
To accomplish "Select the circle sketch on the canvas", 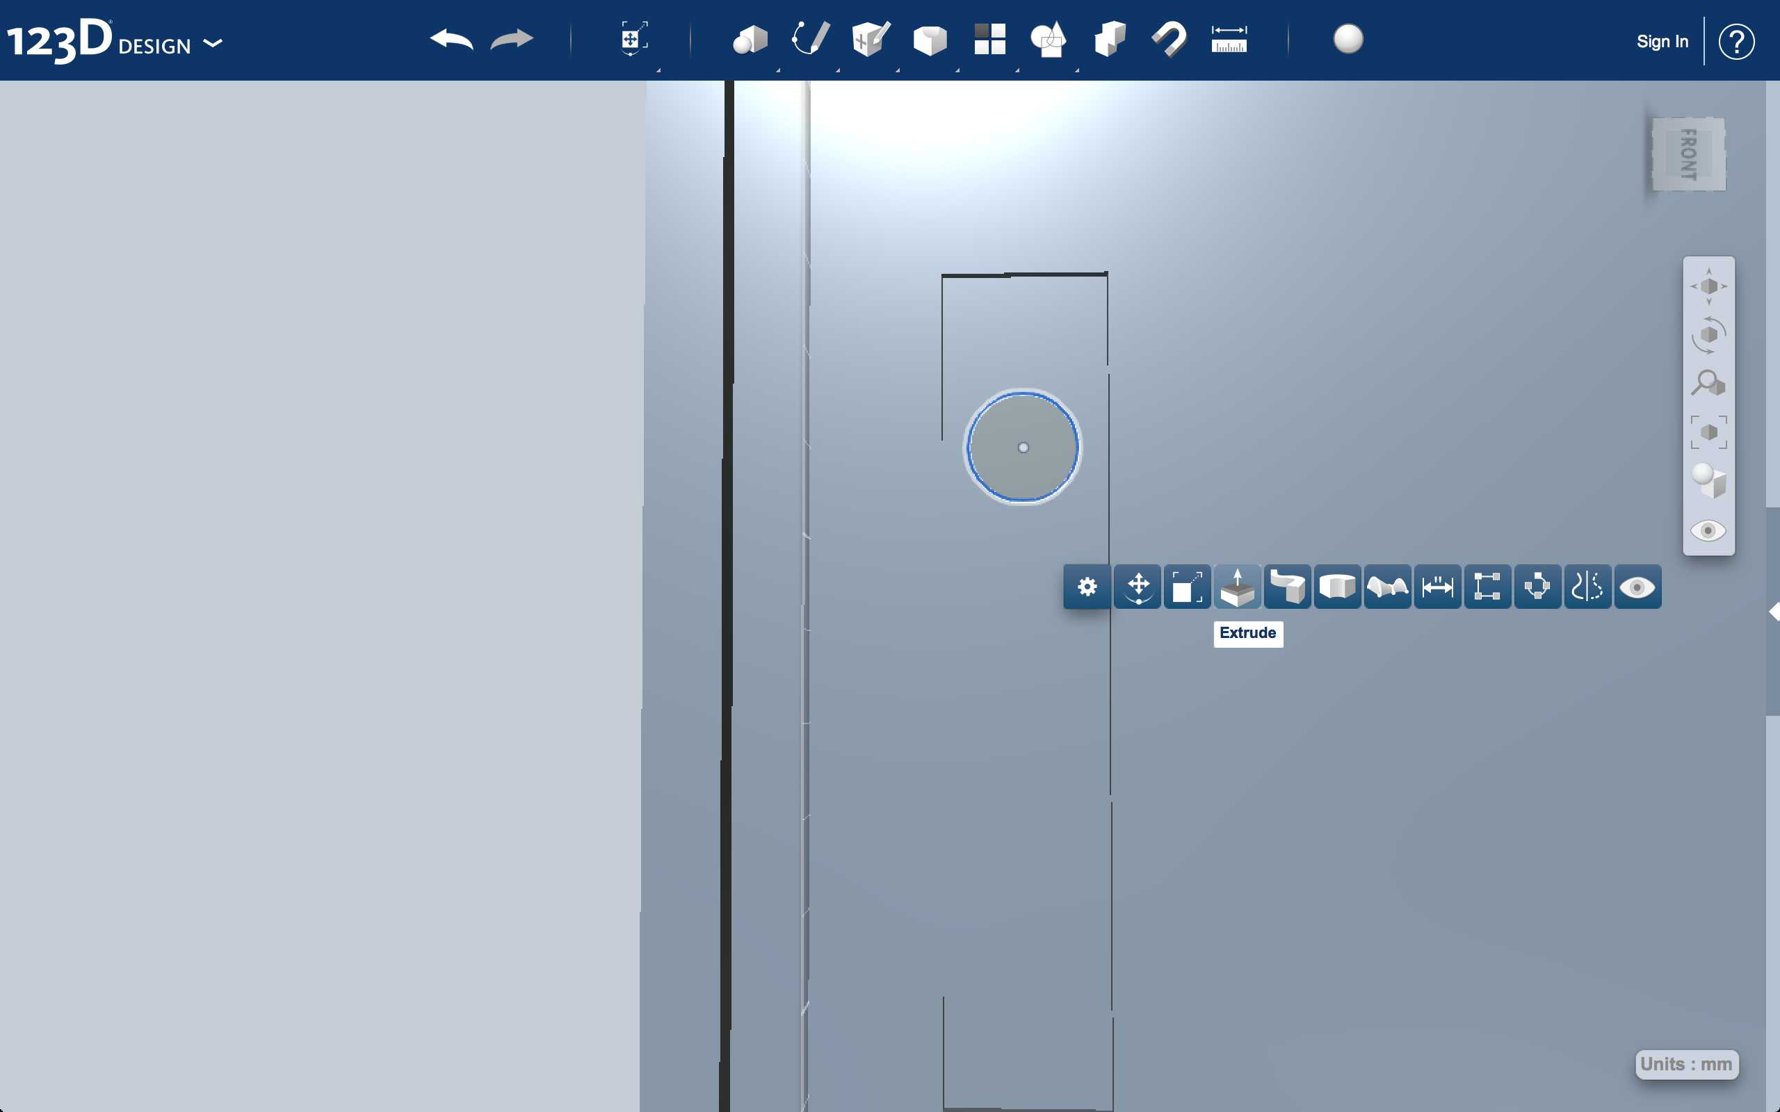I will point(1021,446).
